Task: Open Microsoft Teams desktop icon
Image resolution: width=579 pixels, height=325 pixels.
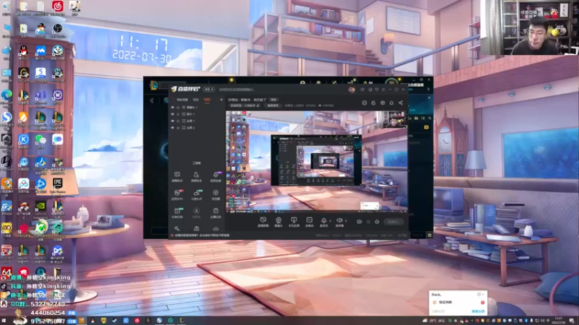Action: pos(41,97)
